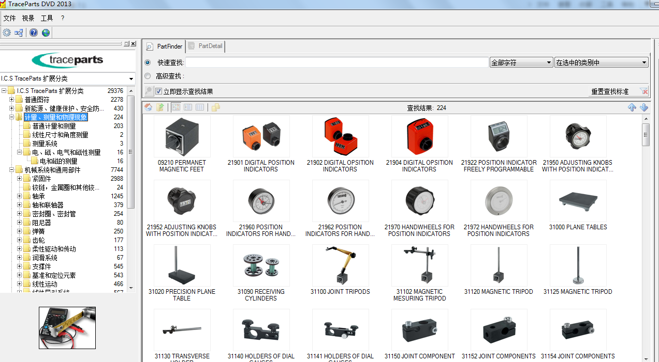The width and height of the screenshot is (659, 362).
Task: Click the results panel vertical scrollbar
Action: [646, 134]
